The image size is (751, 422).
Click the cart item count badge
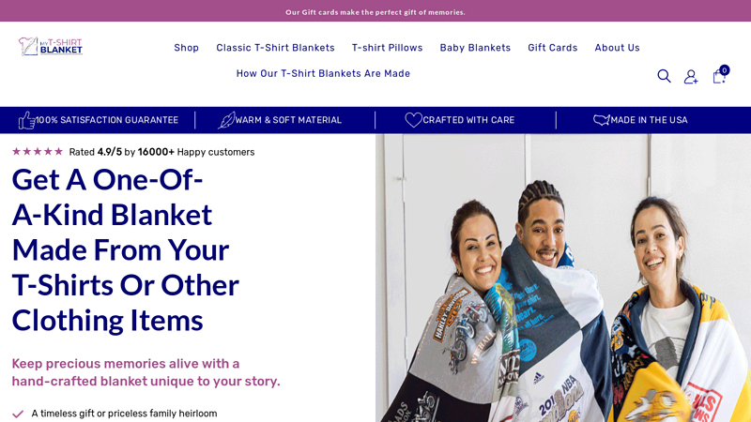coord(724,70)
